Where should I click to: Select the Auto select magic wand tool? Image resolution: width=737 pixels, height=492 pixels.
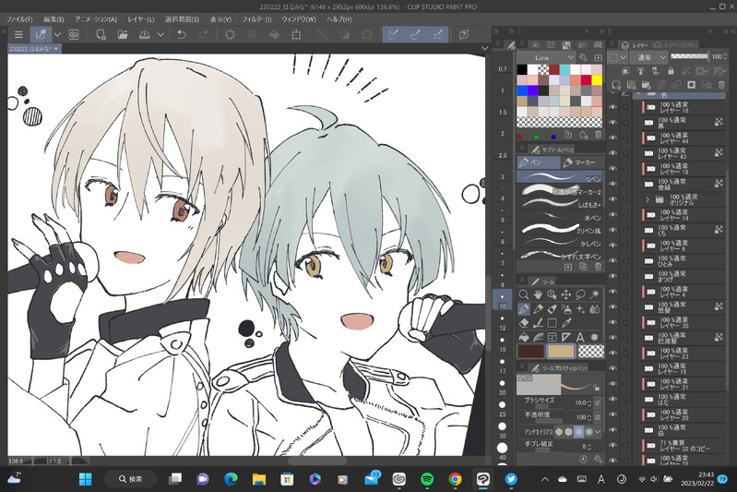(x=595, y=294)
